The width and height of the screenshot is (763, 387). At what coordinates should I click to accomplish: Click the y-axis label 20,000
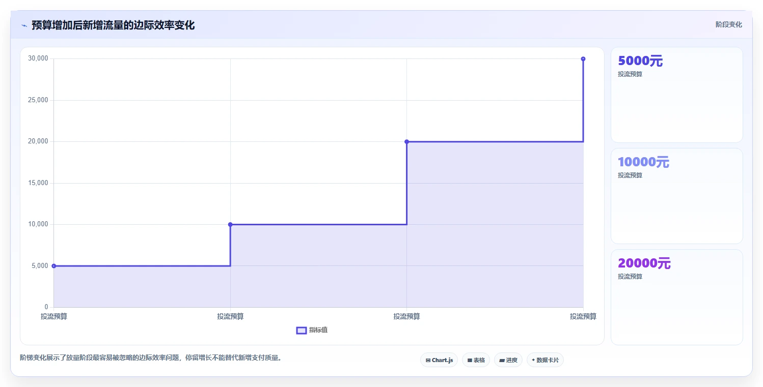[x=38, y=141]
